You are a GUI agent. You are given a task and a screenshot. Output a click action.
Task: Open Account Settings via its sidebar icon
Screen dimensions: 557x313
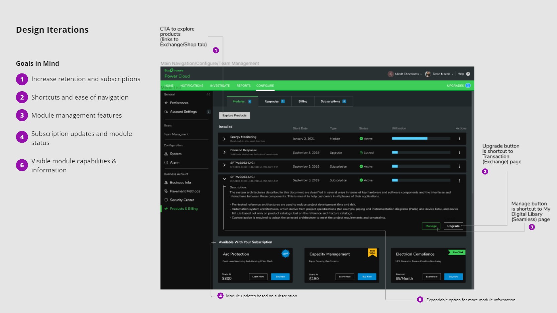coord(166,112)
